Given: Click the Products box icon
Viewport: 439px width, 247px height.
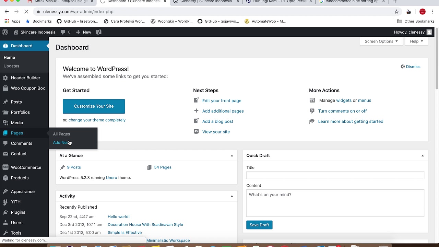Looking at the screenshot, I should 5,178.
